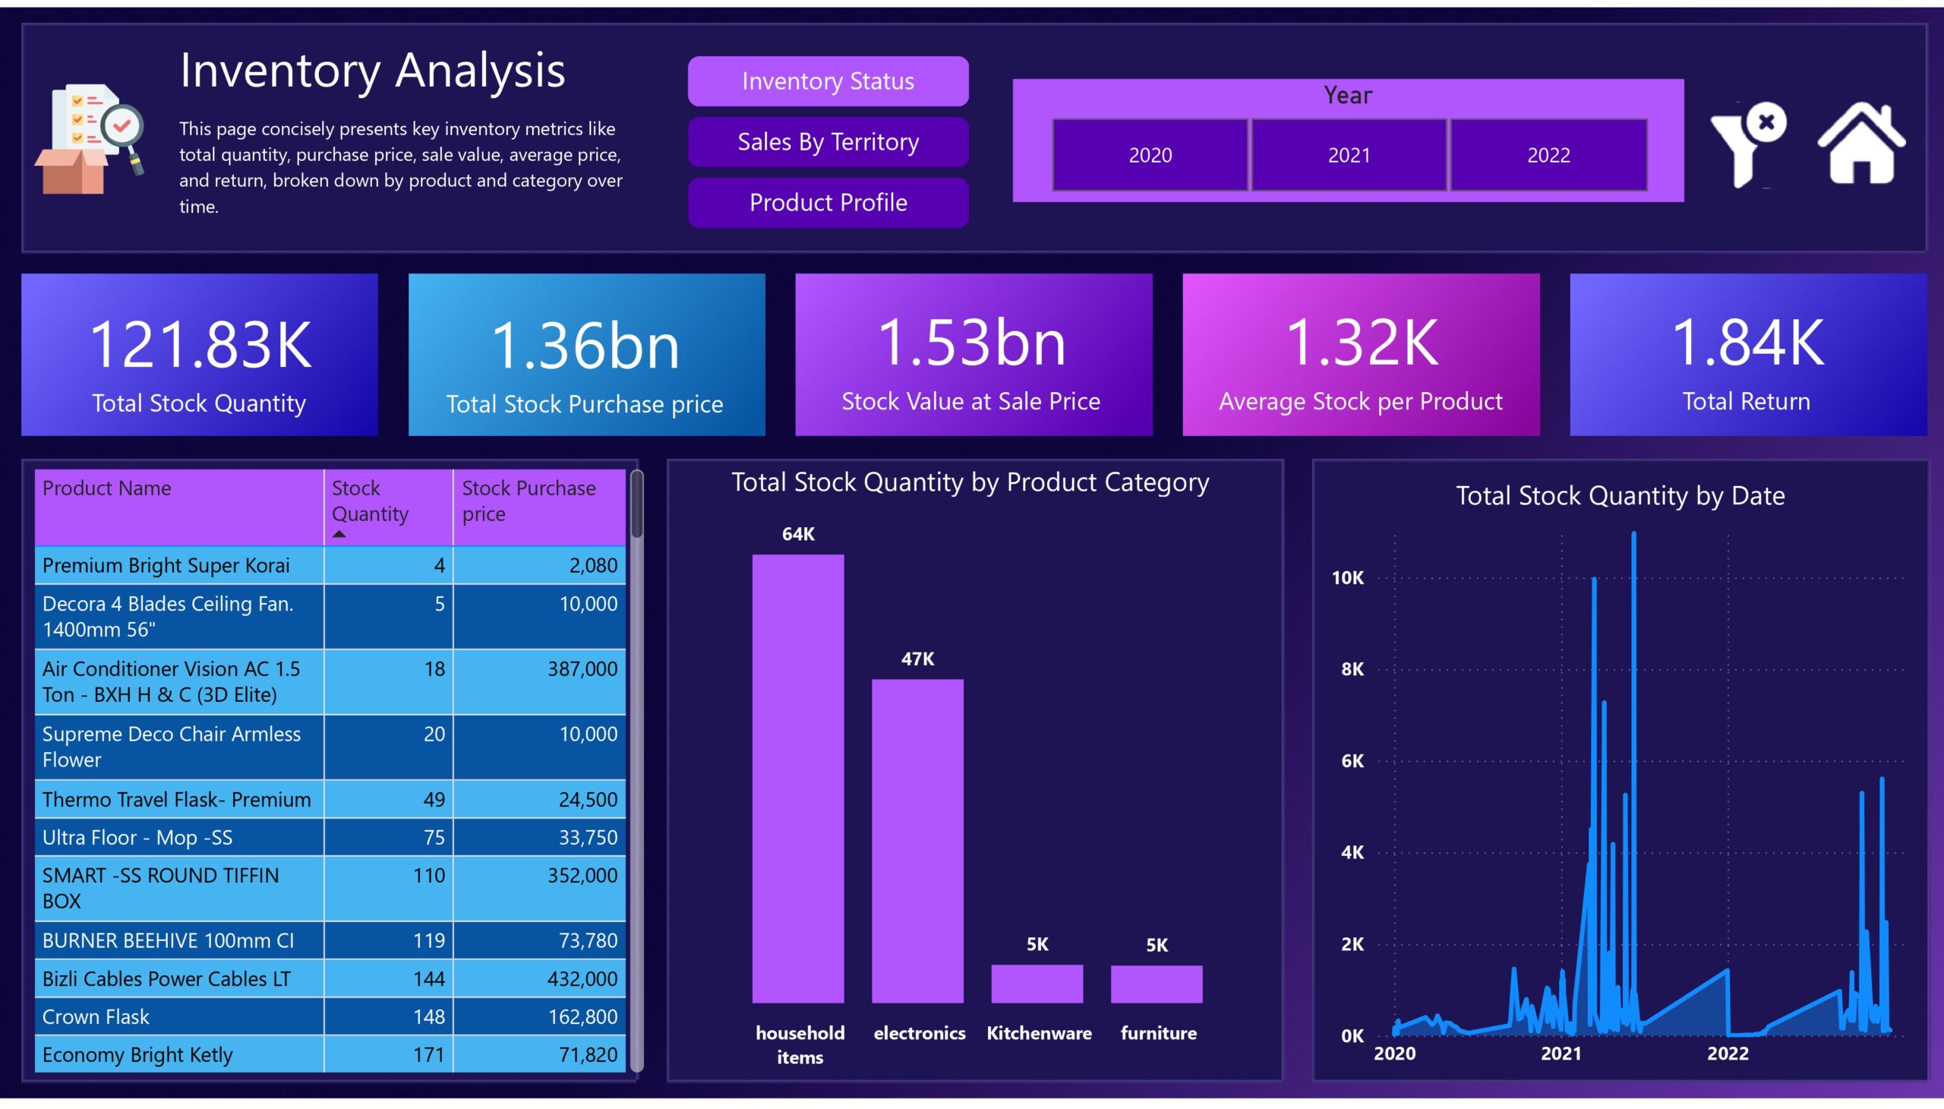The height and width of the screenshot is (1109, 1944).
Task: Click the clear filters funnel icon
Action: [x=1747, y=144]
